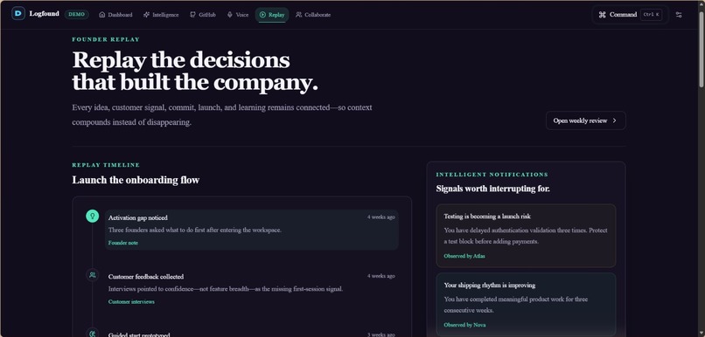Click the Customer interviews tag
The height and width of the screenshot is (337, 705).
[131, 302]
